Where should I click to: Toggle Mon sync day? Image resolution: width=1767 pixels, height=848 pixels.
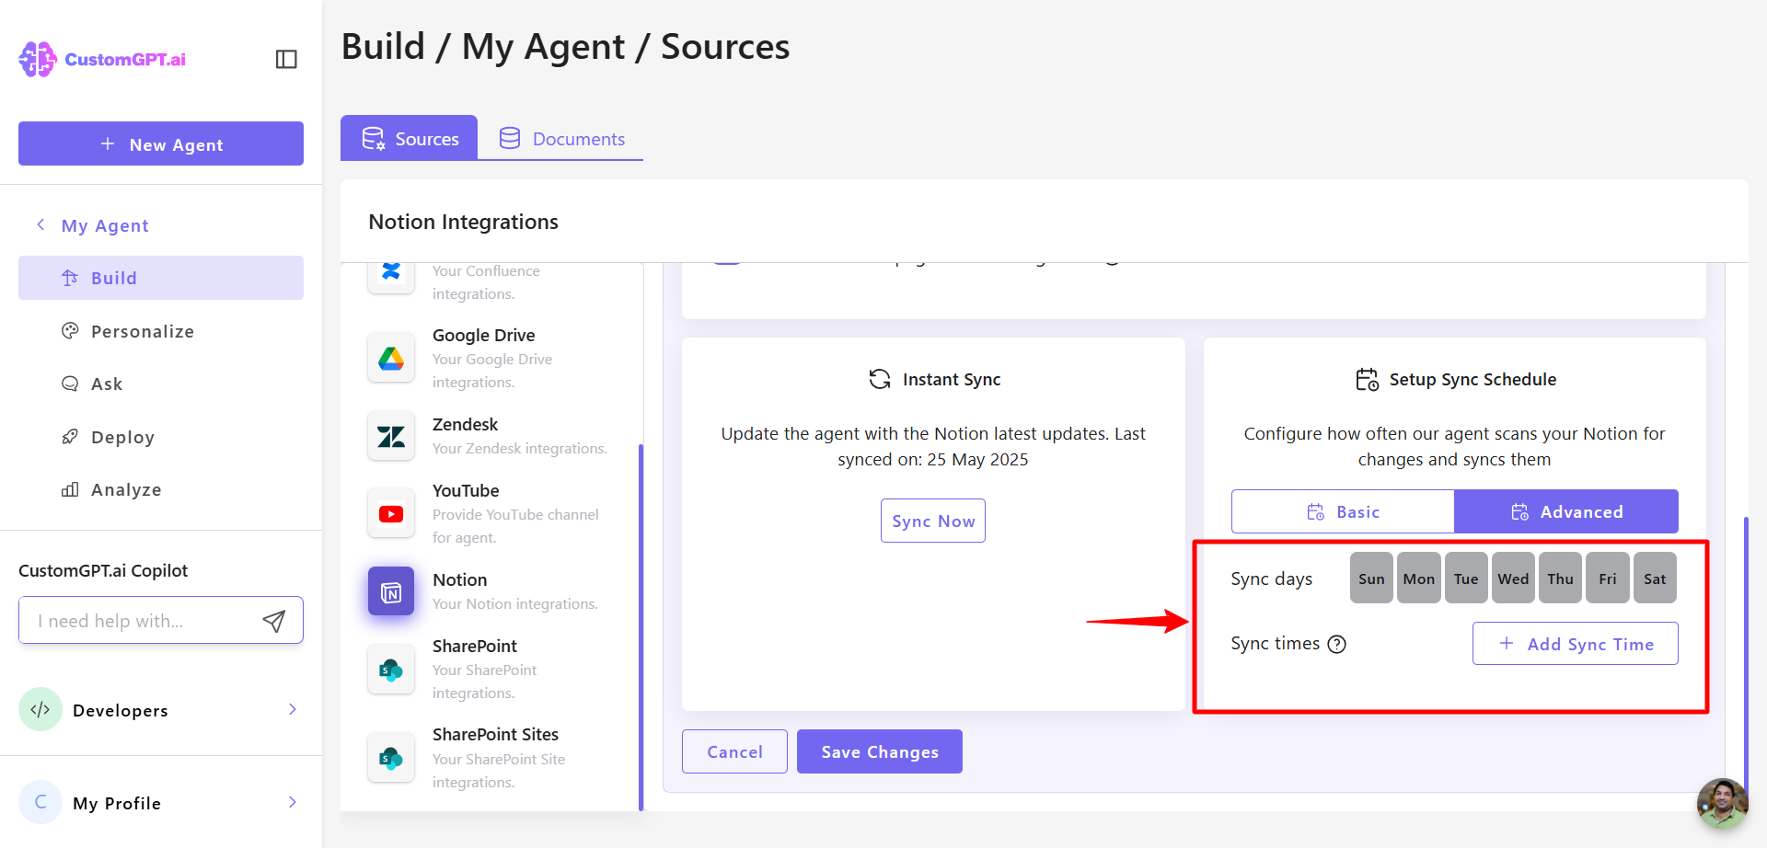tap(1418, 579)
